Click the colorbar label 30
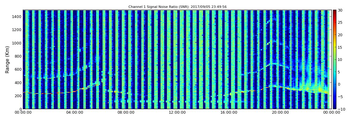This screenshot has height=124, width=351. (340, 10)
